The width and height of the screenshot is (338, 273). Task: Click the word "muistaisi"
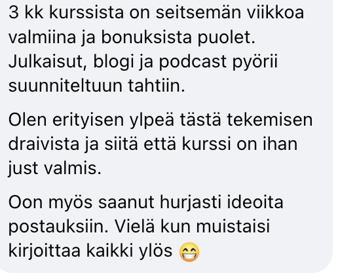point(233,227)
